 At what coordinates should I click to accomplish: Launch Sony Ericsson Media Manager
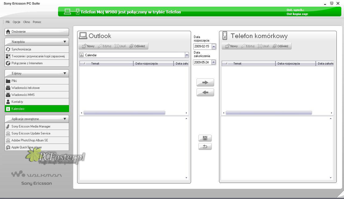tap(37, 126)
